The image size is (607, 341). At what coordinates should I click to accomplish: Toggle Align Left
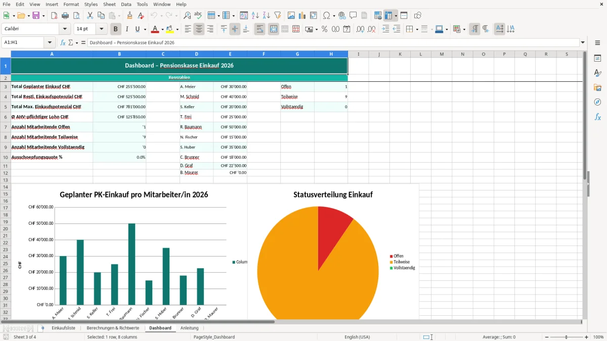(188, 29)
